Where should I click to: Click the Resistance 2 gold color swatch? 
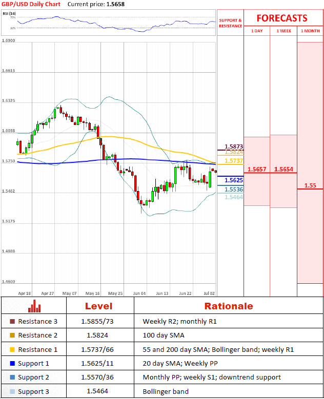[12, 335]
